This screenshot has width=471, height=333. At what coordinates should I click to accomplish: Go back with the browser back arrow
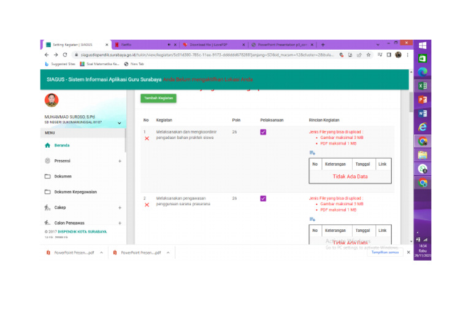47,55
